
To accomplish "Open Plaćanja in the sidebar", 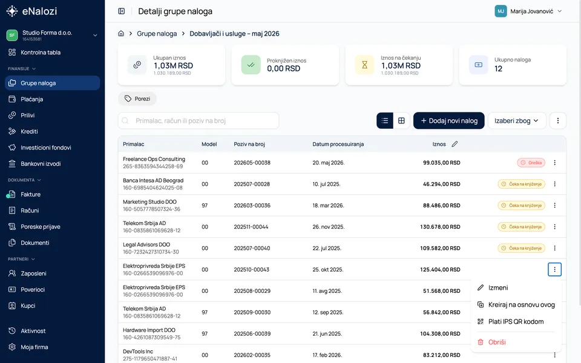I will (52, 99).
